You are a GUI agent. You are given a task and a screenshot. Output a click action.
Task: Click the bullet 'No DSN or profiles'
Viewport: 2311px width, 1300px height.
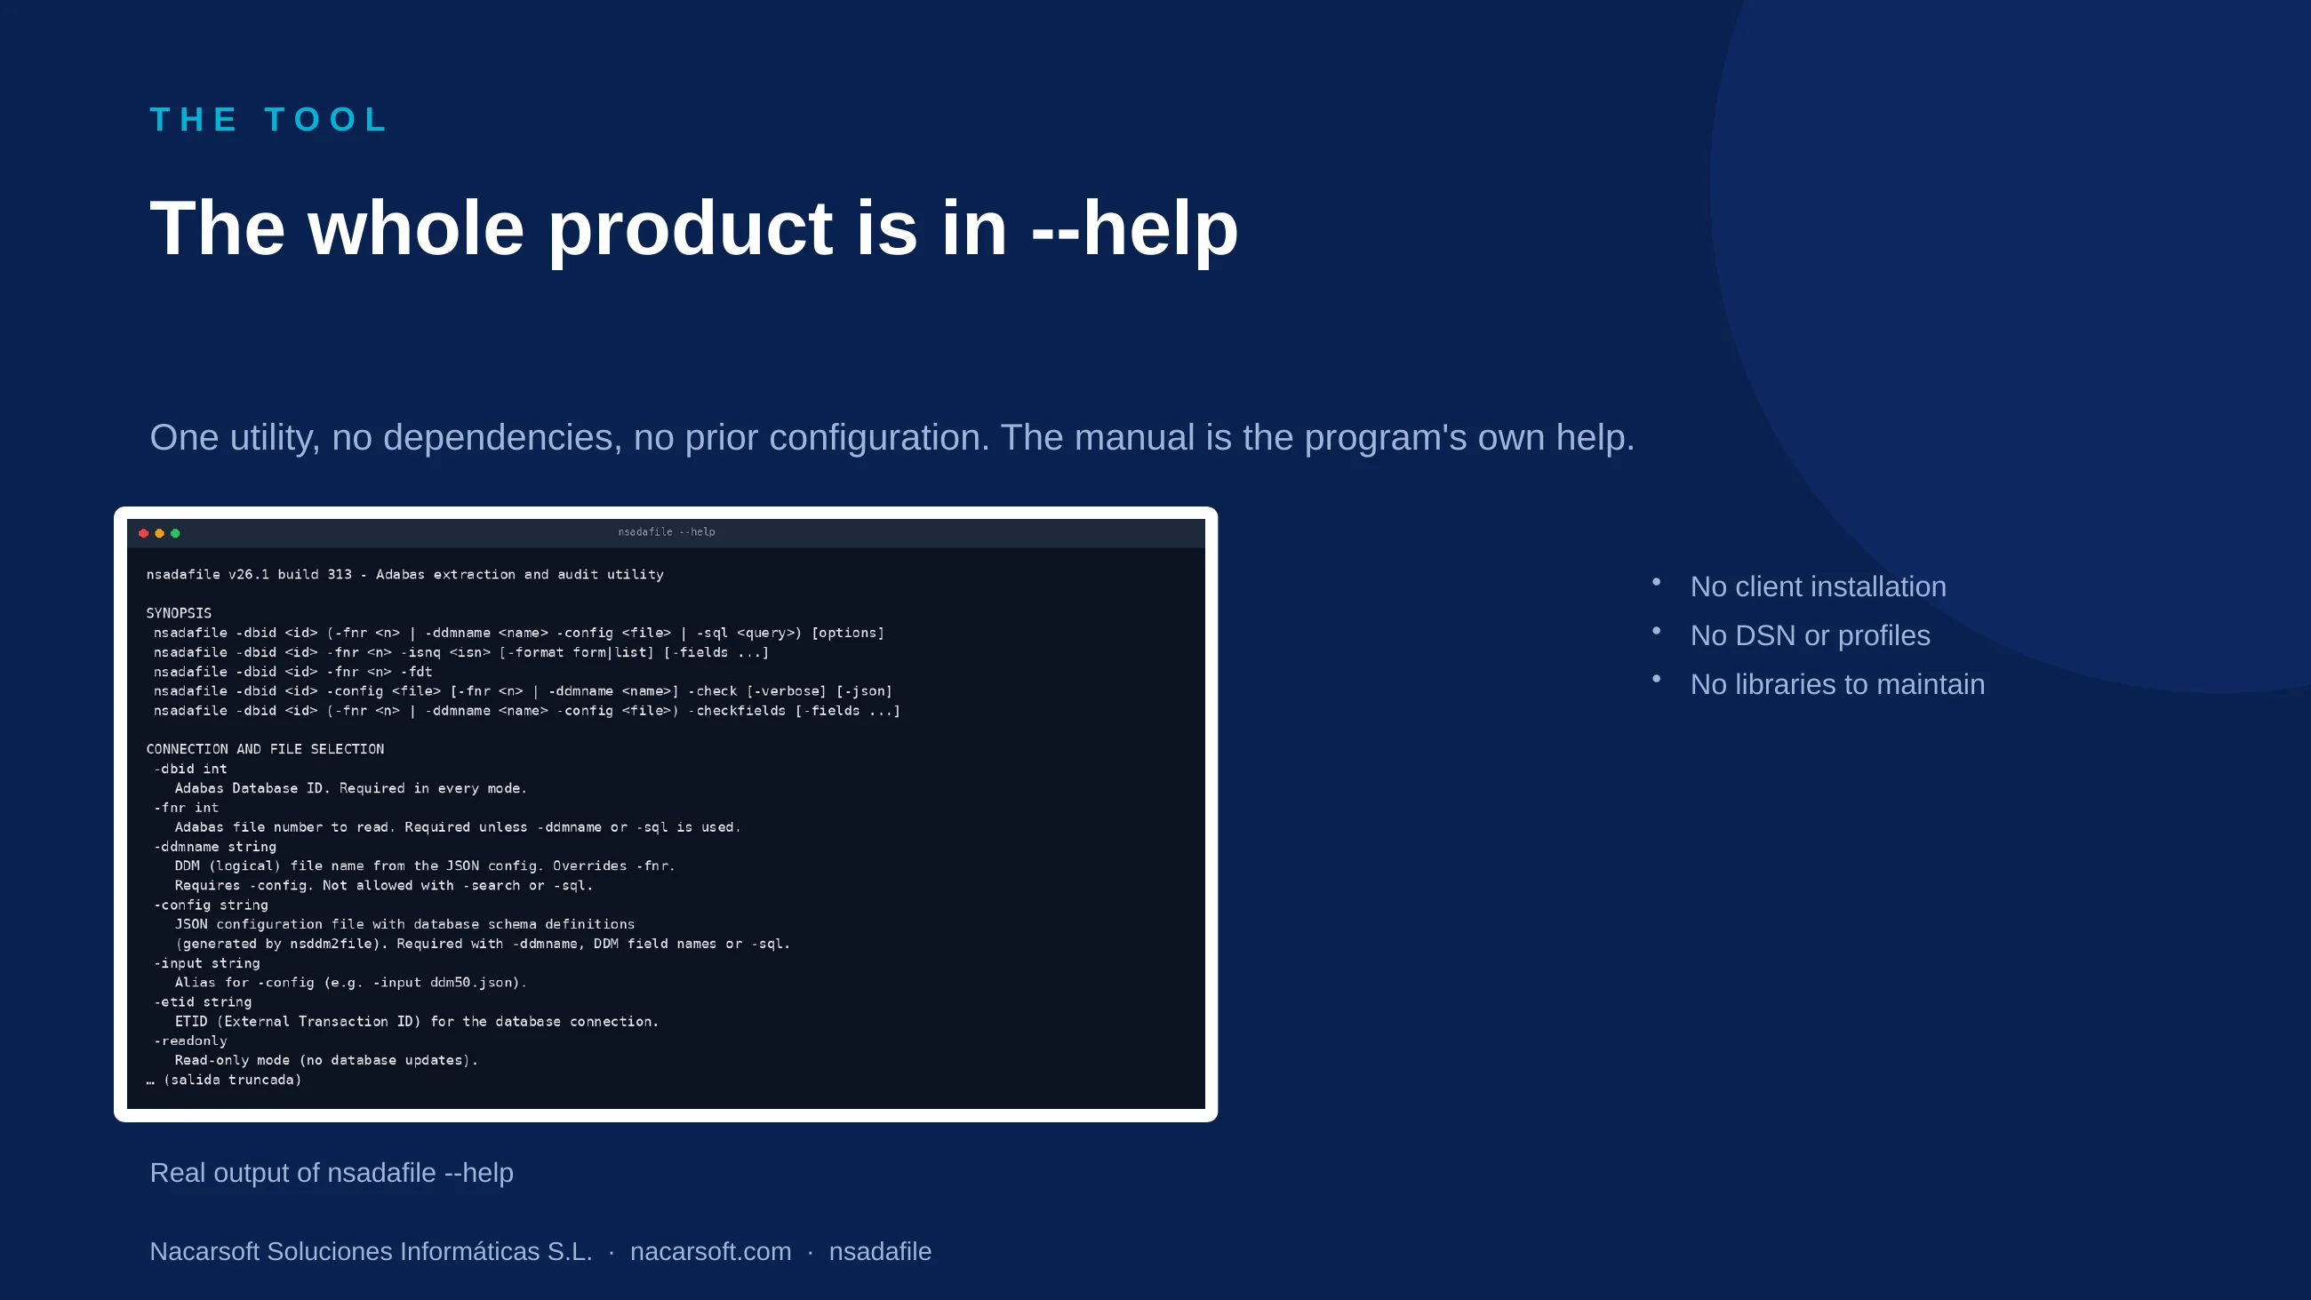(x=1810, y=635)
